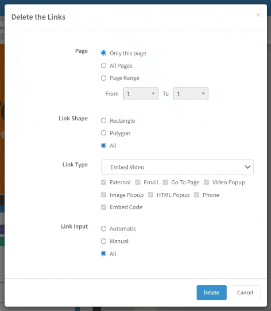Toggle the HTML Popup checkbox

[150, 195]
